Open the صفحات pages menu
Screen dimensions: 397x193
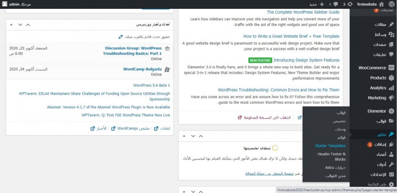click(x=379, y=44)
